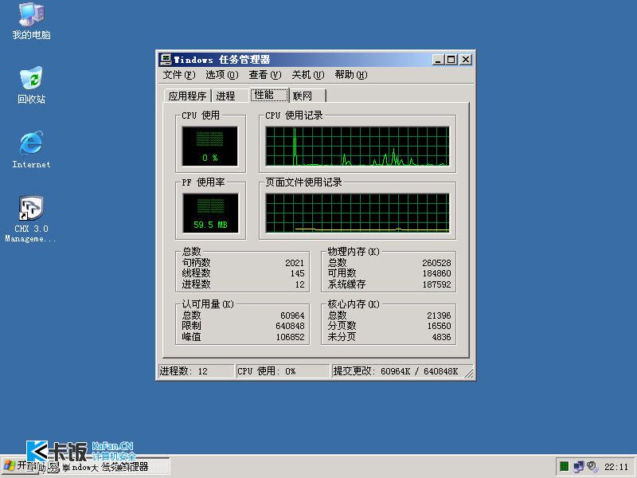The height and width of the screenshot is (478, 637).
Task: Click the 核心内存 总数 value 21396
Action: point(440,315)
